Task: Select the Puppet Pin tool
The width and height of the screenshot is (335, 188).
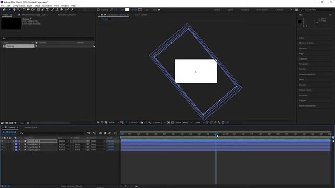Action: (x=72, y=10)
